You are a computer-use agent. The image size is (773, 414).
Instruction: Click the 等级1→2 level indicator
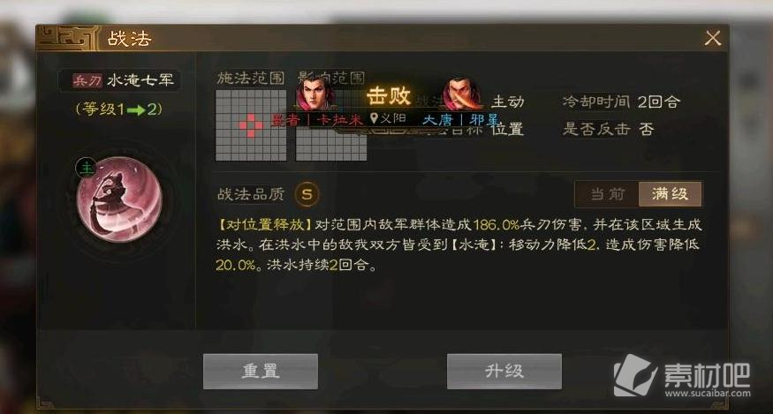[118, 109]
